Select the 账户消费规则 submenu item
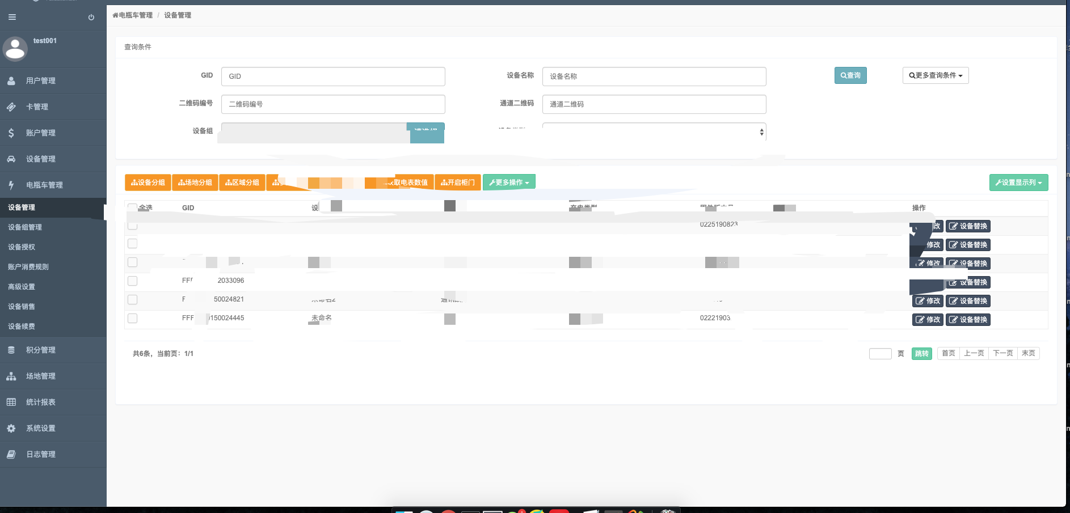Screen dimensions: 1070x513 53,267
